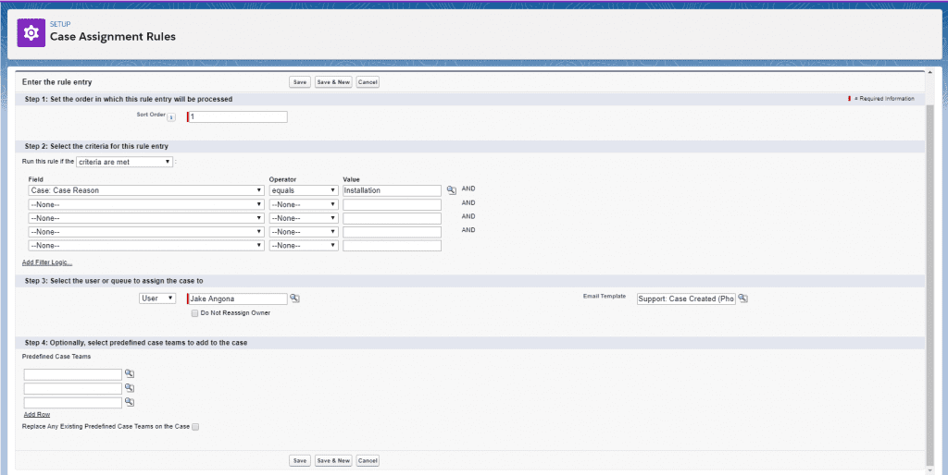Open the 'equals' operator dropdown

click(x=303, y=190)
